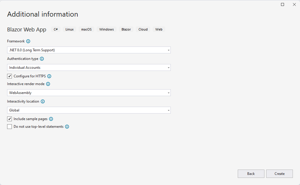Image resolution: width=300 pixels, height=185 pixels.
Task: Click the Web tag
Action: tap(159, 29)
